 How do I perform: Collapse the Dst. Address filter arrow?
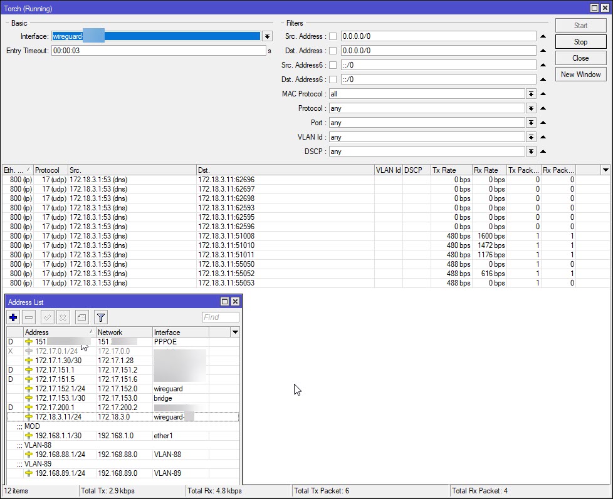(x=543, y=51)
